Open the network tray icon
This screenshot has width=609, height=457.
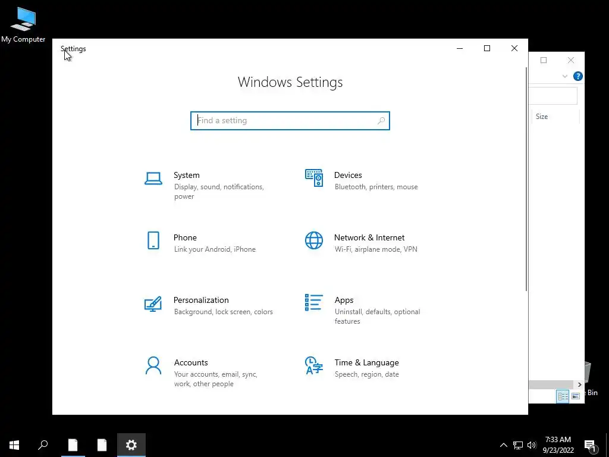tap(518, 445)
